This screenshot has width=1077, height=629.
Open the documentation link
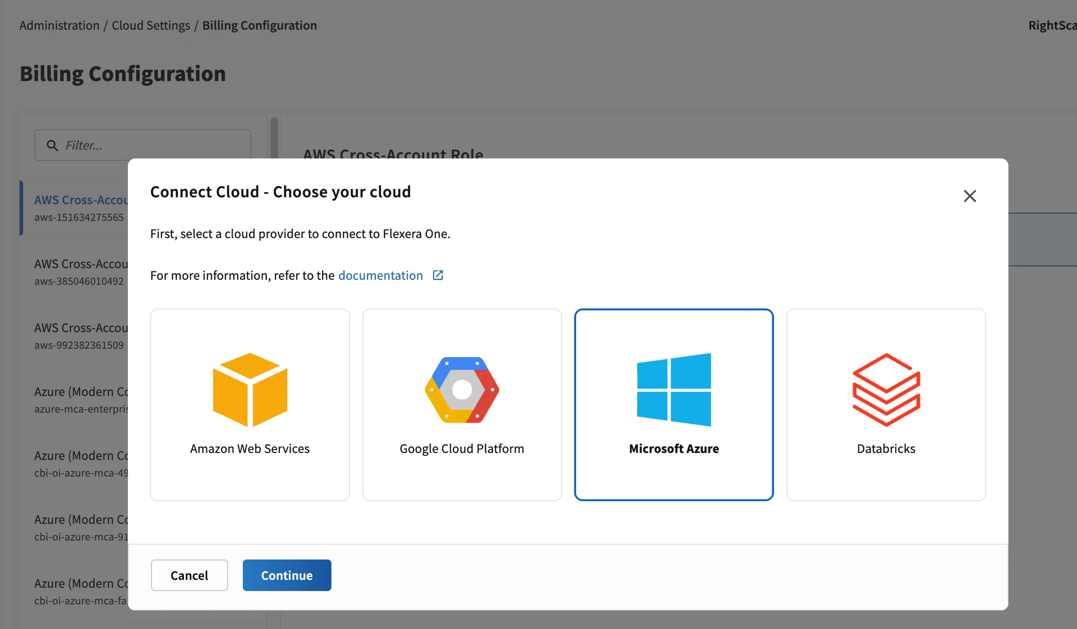380,275
